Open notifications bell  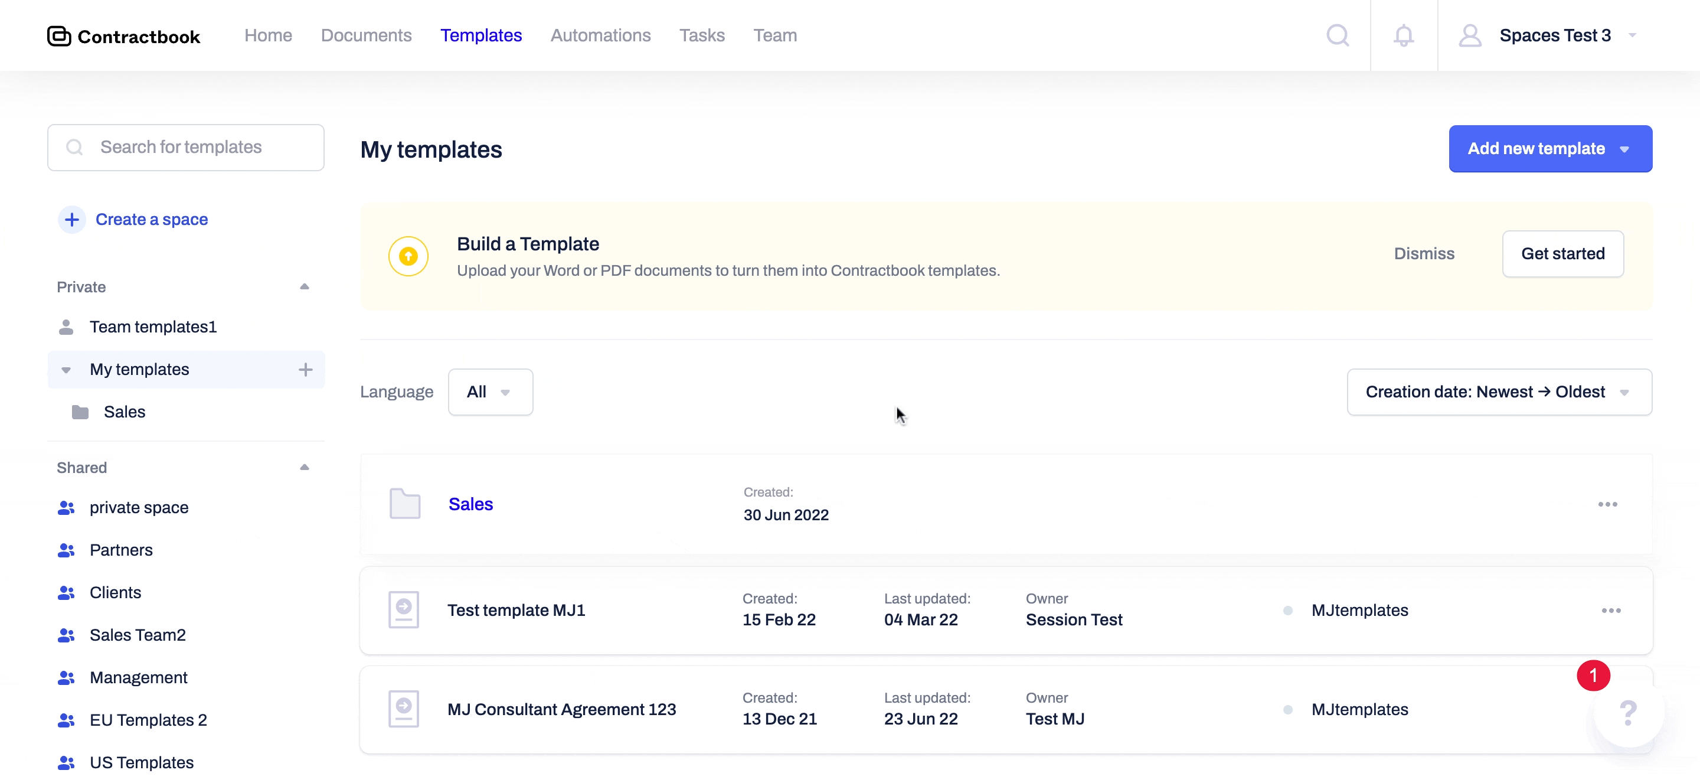coord(1404,35)
